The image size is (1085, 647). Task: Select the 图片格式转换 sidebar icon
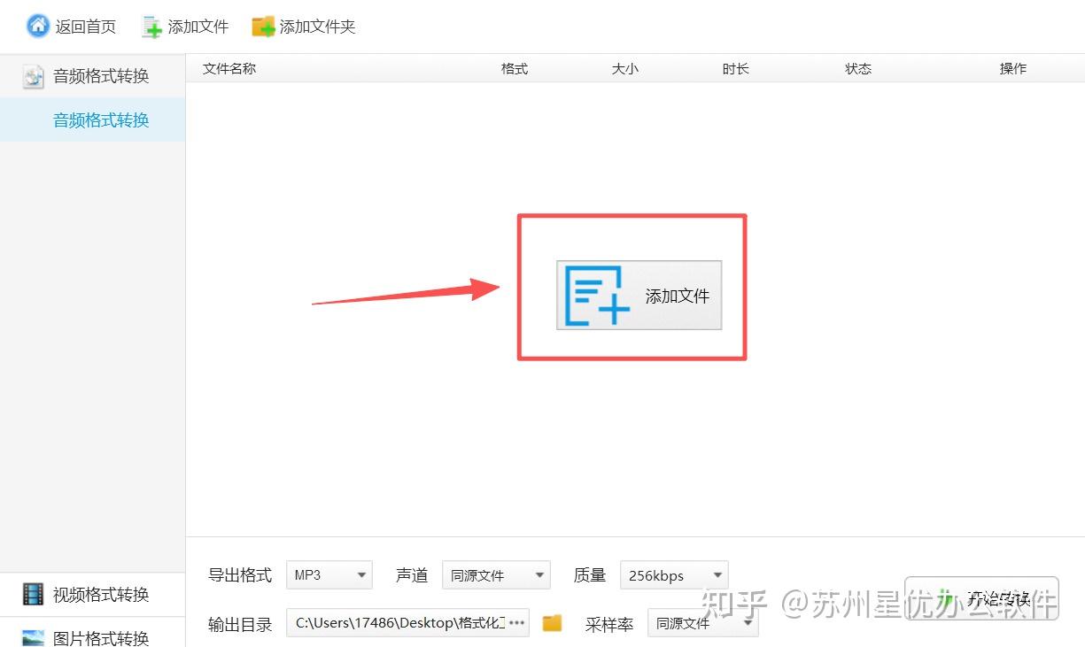pyautogui.click(x=32, y=637)
